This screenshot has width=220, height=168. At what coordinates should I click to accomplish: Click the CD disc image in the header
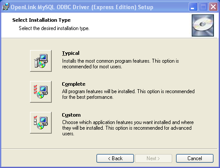pos(203,25)
